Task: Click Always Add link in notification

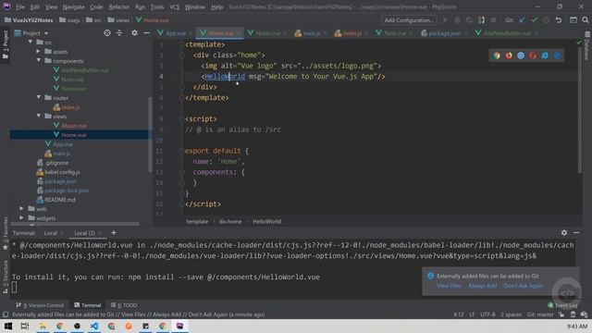Action: pyautogui.click(x=482, y=286)
